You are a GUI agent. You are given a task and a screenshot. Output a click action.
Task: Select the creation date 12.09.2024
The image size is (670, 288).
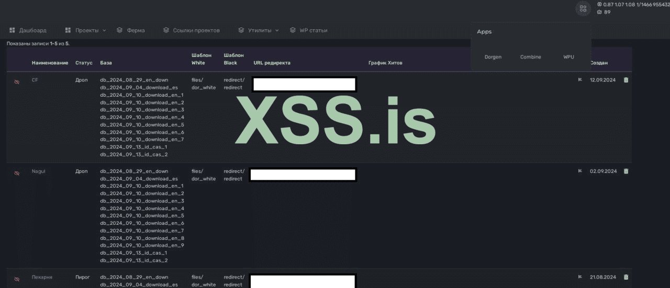[603, 80]
